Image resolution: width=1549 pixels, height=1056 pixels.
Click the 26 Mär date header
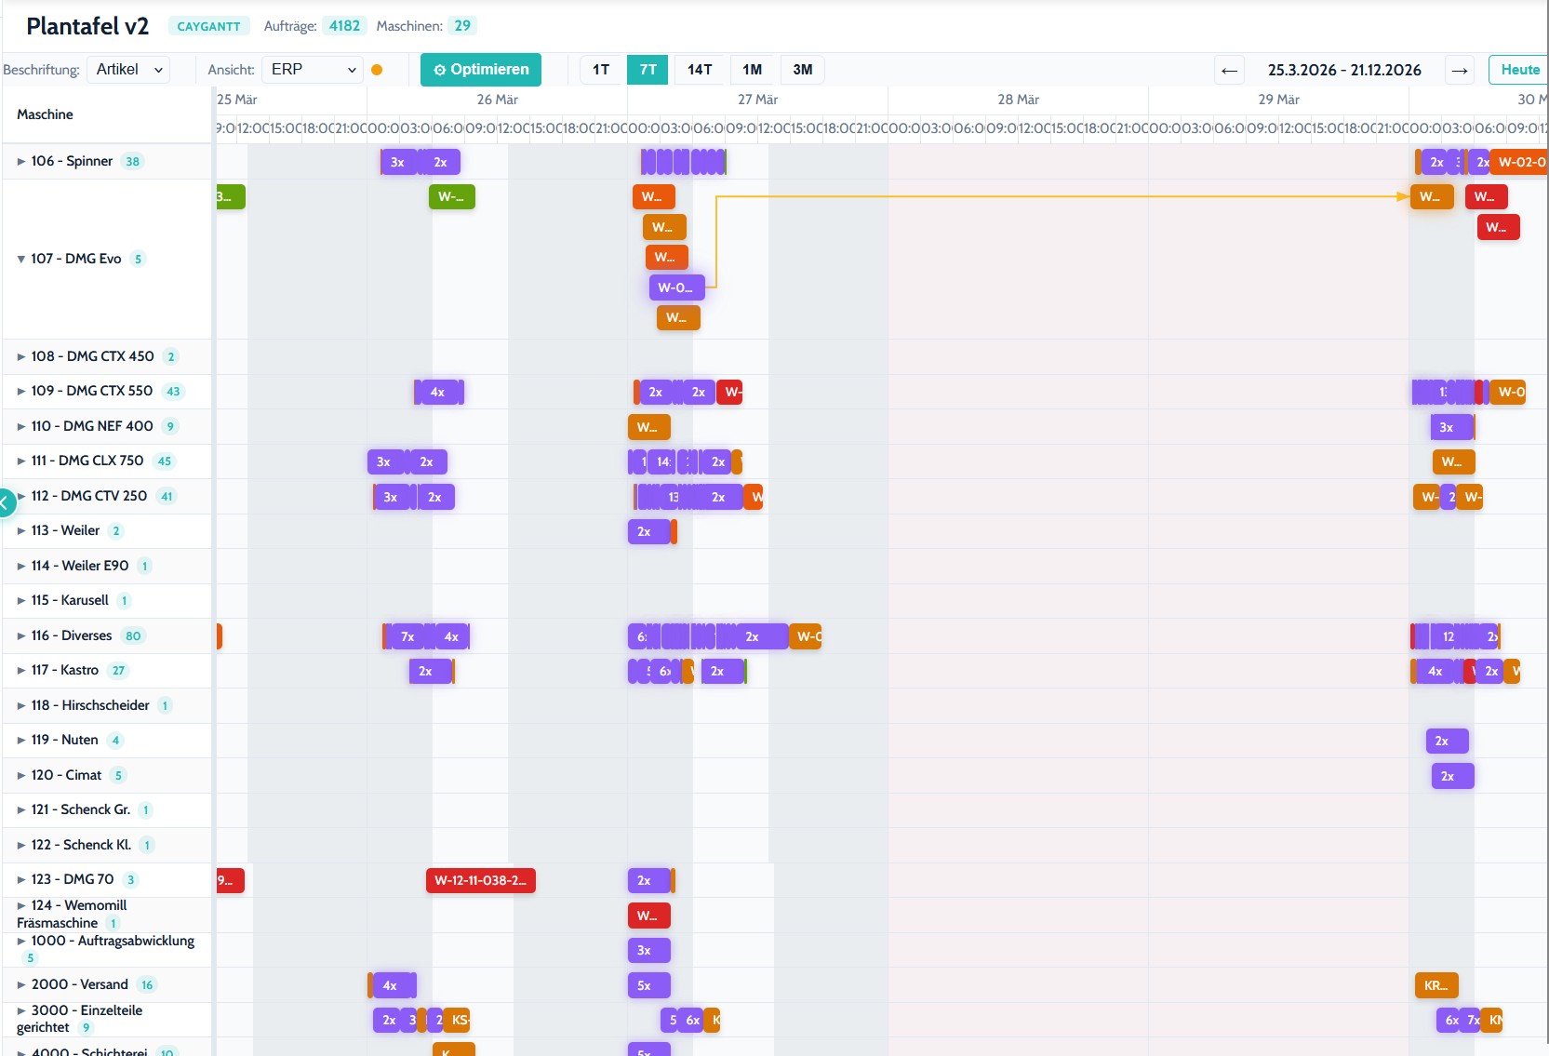click(x=497, y=100)
